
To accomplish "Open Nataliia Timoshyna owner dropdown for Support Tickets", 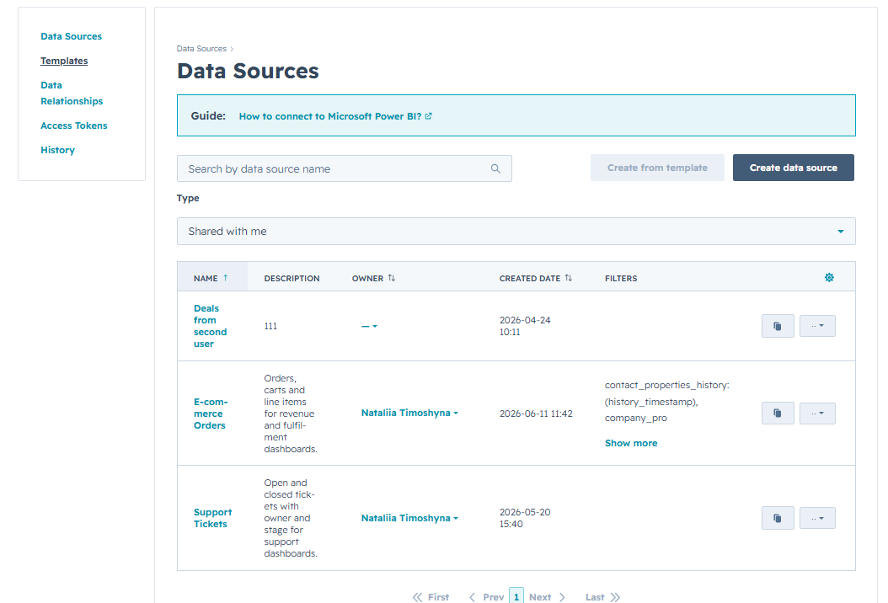I will [409, 518].
